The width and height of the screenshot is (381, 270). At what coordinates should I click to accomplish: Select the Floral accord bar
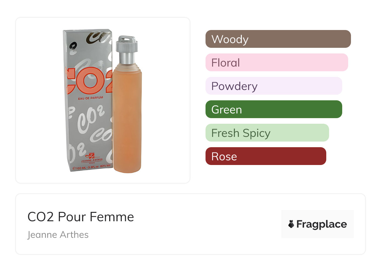[277, 62]
